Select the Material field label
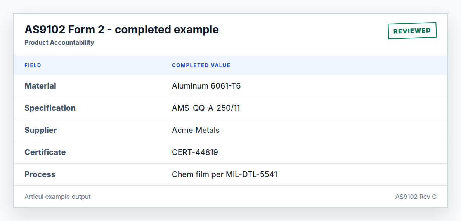The width and height of the screenshot is (461, 221). pos(40,86)
